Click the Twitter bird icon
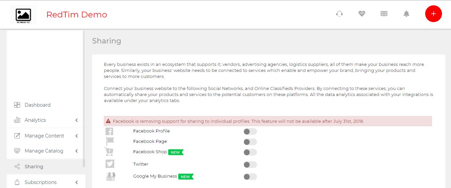The image size is (451, 188). coord(110,164)
